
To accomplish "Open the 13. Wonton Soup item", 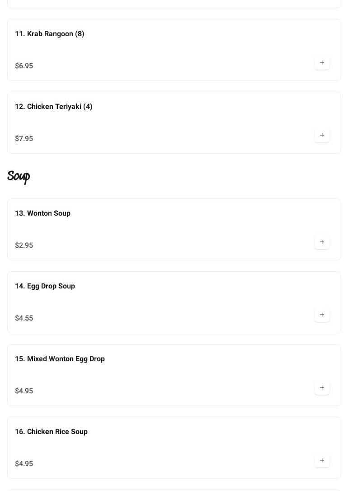I will [43, 213].
